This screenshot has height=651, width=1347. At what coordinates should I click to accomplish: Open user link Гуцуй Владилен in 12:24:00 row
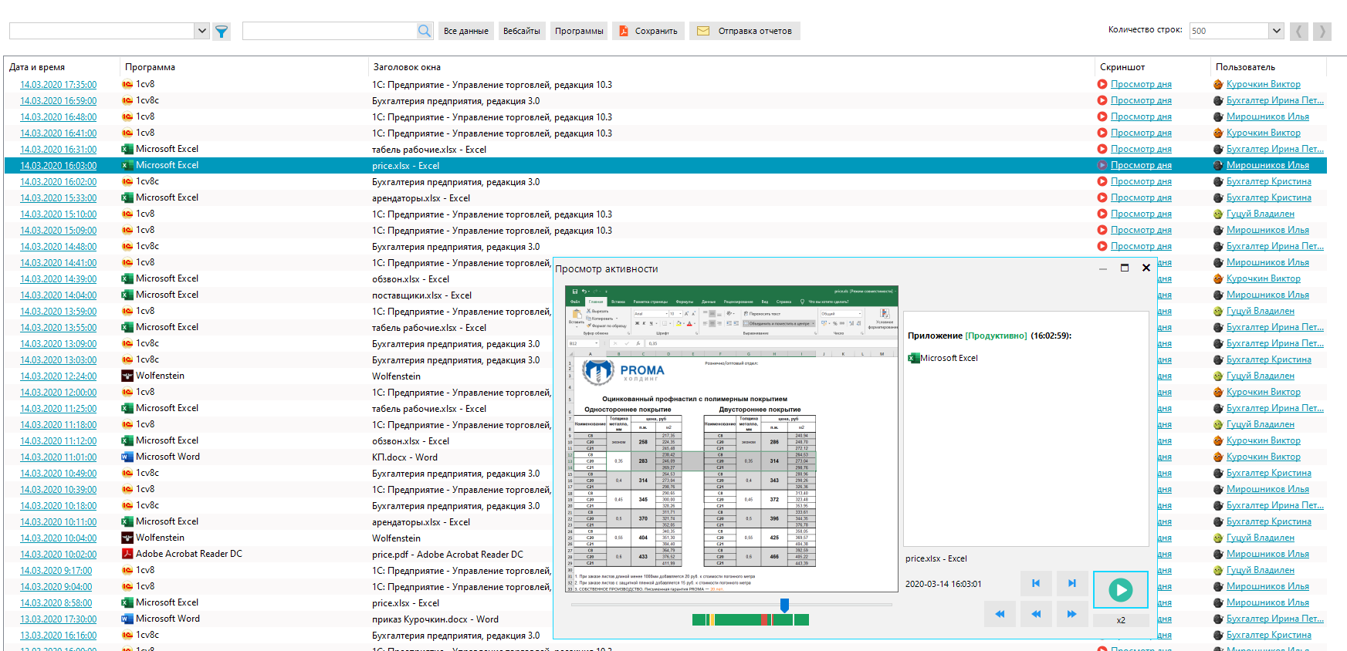coord(1261,376)
